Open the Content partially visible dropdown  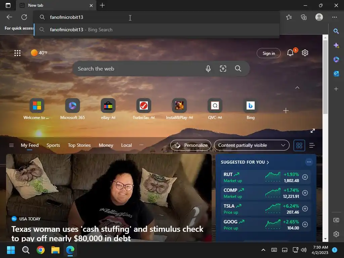252,145
